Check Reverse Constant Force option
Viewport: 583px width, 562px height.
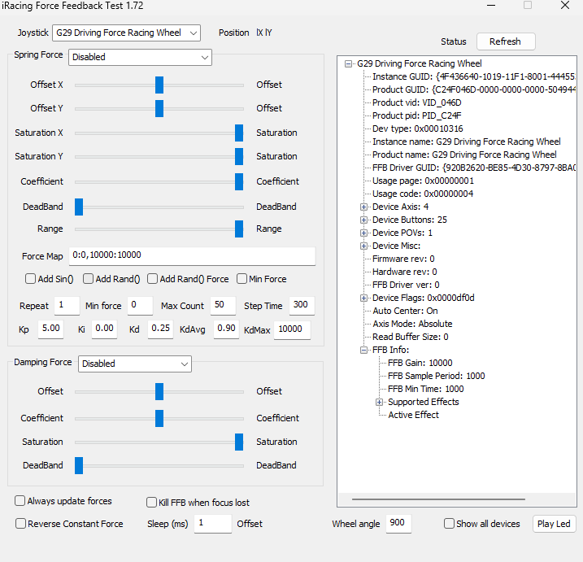pos(20,523)
